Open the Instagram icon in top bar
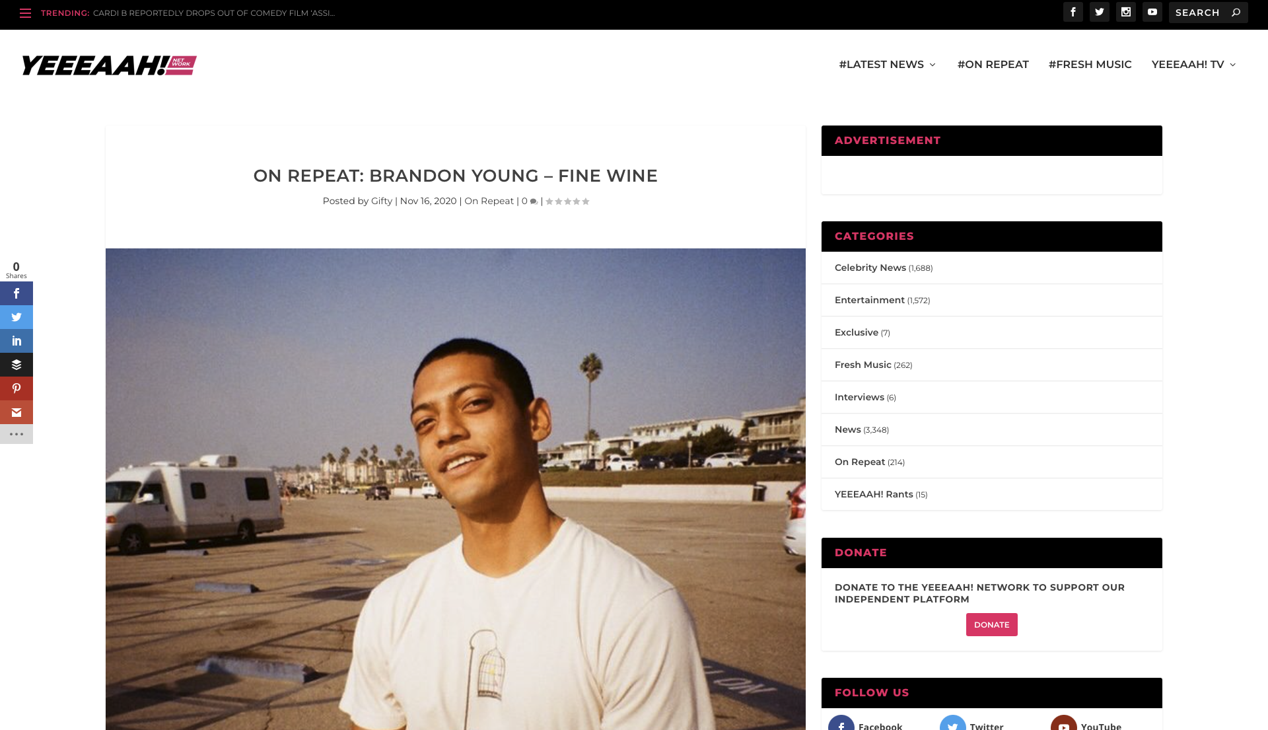The height and width of the screenshot is (730, 1268). click(1126, 12)
